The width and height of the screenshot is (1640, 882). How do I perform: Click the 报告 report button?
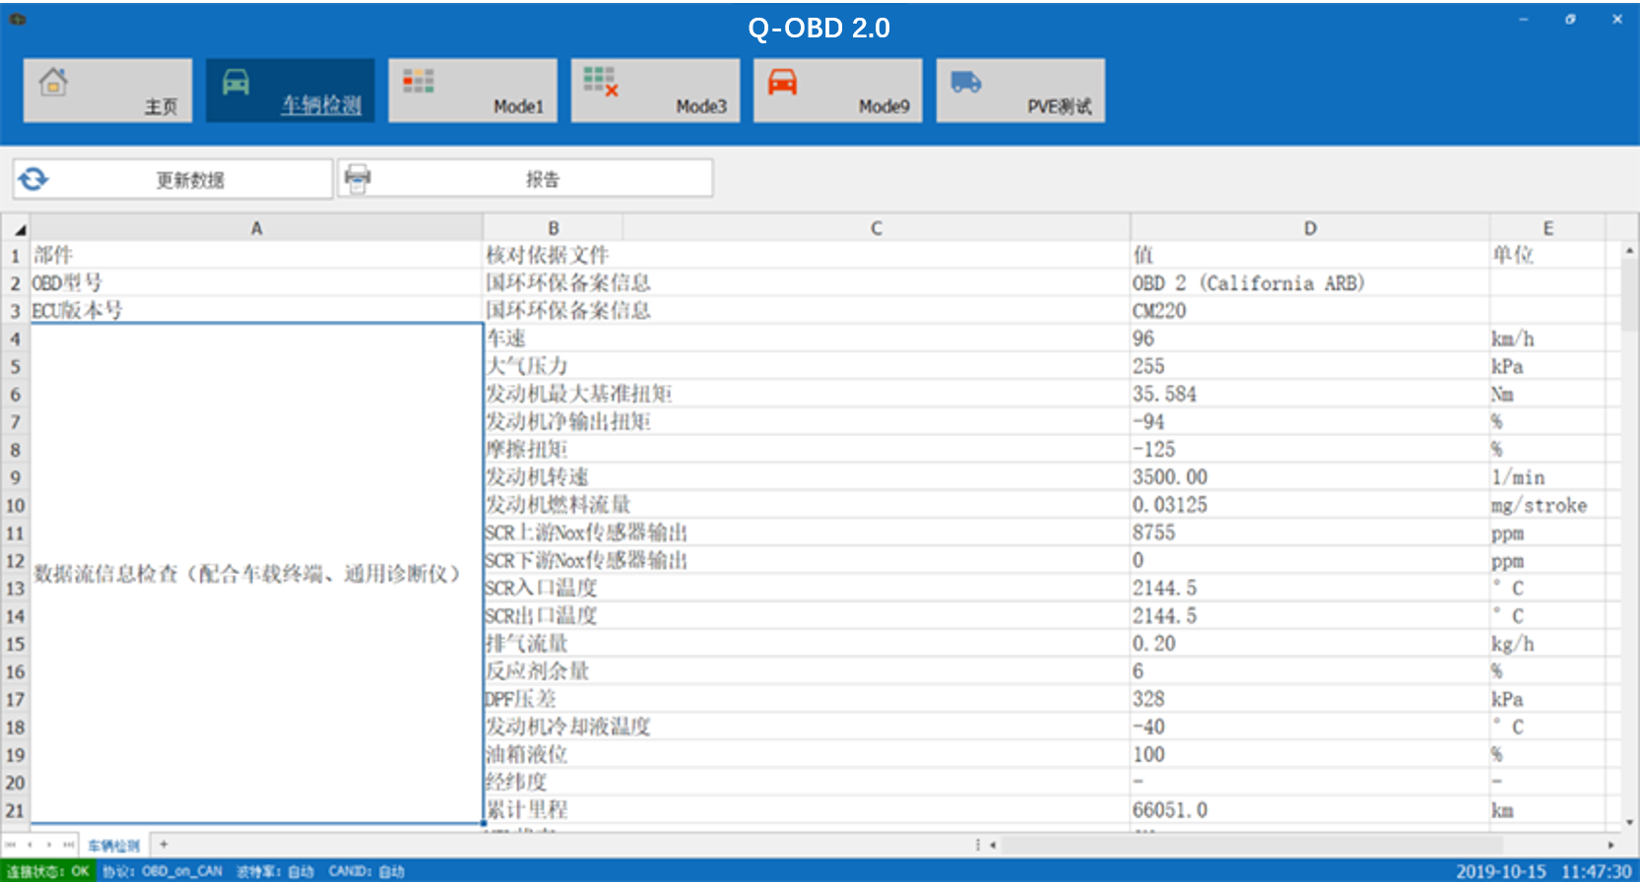pos(525,178)
